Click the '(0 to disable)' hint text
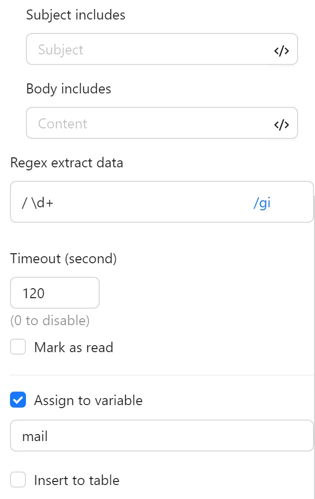The height and width of the screenshot is (499, 315). pos(50,321)
